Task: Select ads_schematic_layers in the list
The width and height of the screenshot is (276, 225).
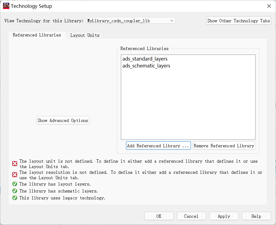Action: click(146, 66)
